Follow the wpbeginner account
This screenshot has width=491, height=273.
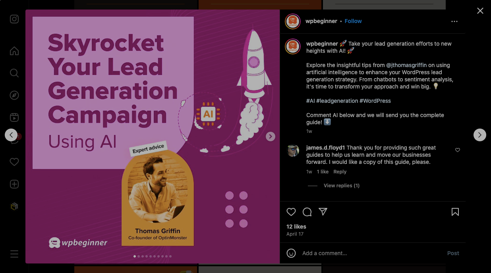click(353, 21)
